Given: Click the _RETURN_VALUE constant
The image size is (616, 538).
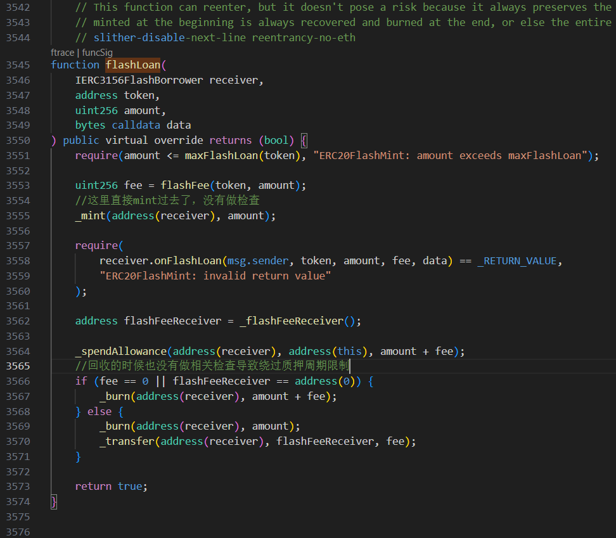Looking at the screenshot, I should coord(517,261).
